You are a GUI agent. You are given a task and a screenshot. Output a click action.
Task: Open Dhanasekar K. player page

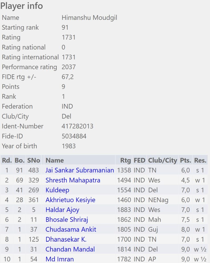(x=66, y=239)
